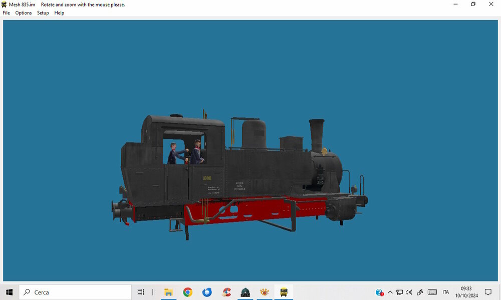Open the notification center icon
The width and height of the screenshot is (501, 300).
(488, 292)
